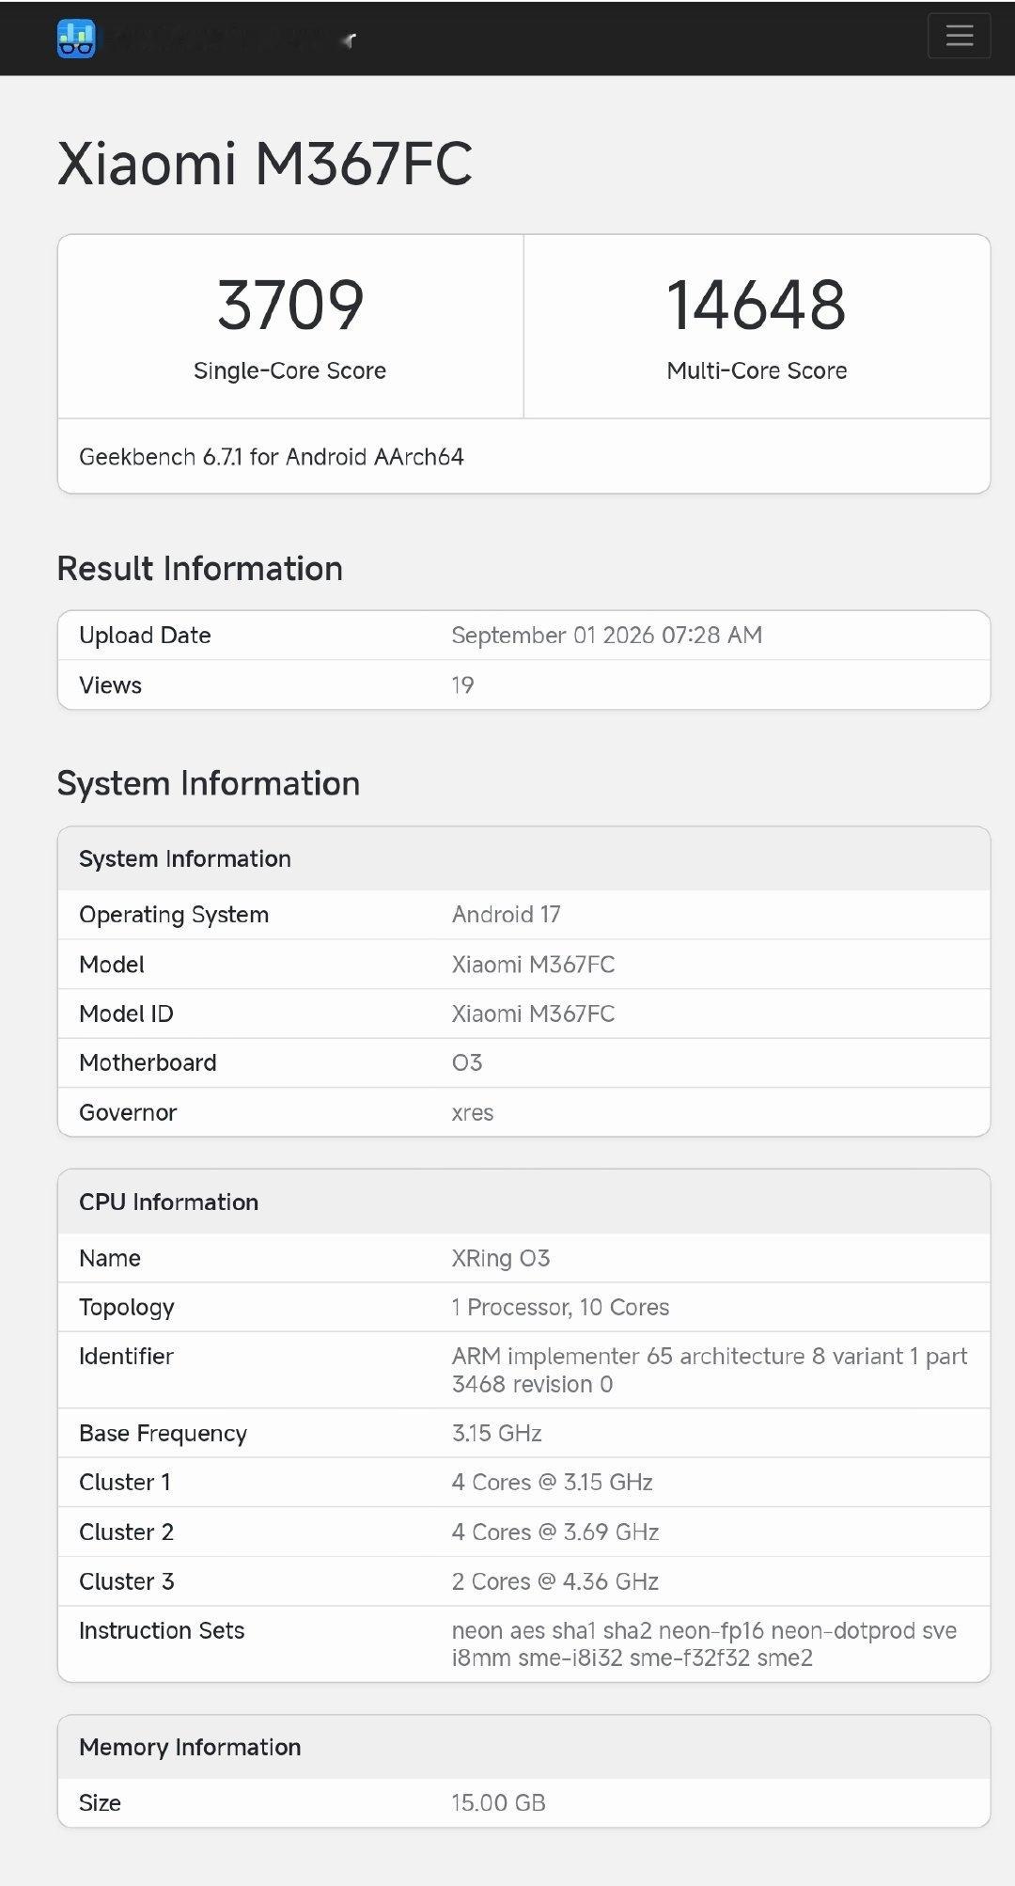The height and width of the screenshot is (1886, 1015).
Task: Click 2 Cores @ 4.36 GHz value
Action: [555, 1581]
